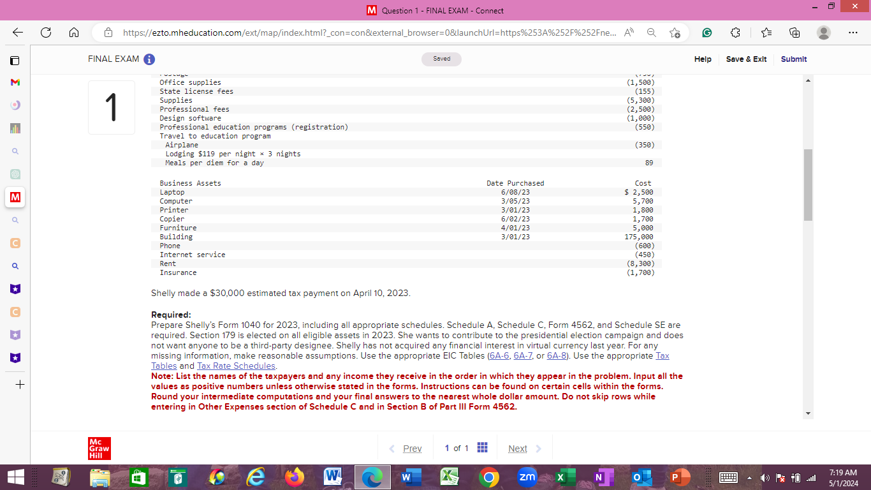
Task: Click the Submit button
Action: 793,59
